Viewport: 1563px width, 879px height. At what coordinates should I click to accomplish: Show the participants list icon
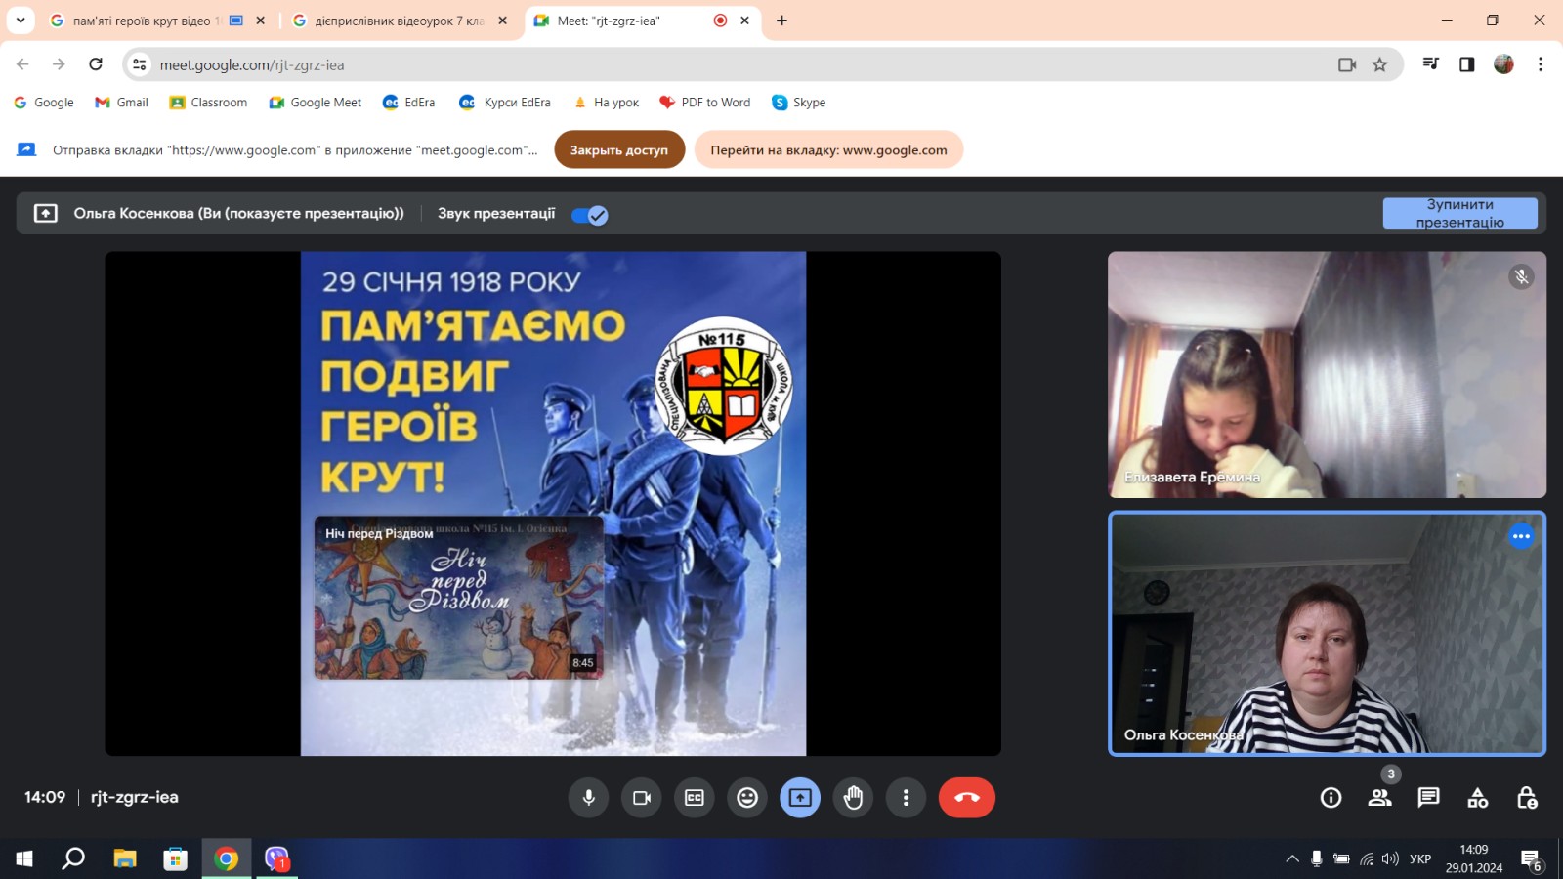[1379, 798]
